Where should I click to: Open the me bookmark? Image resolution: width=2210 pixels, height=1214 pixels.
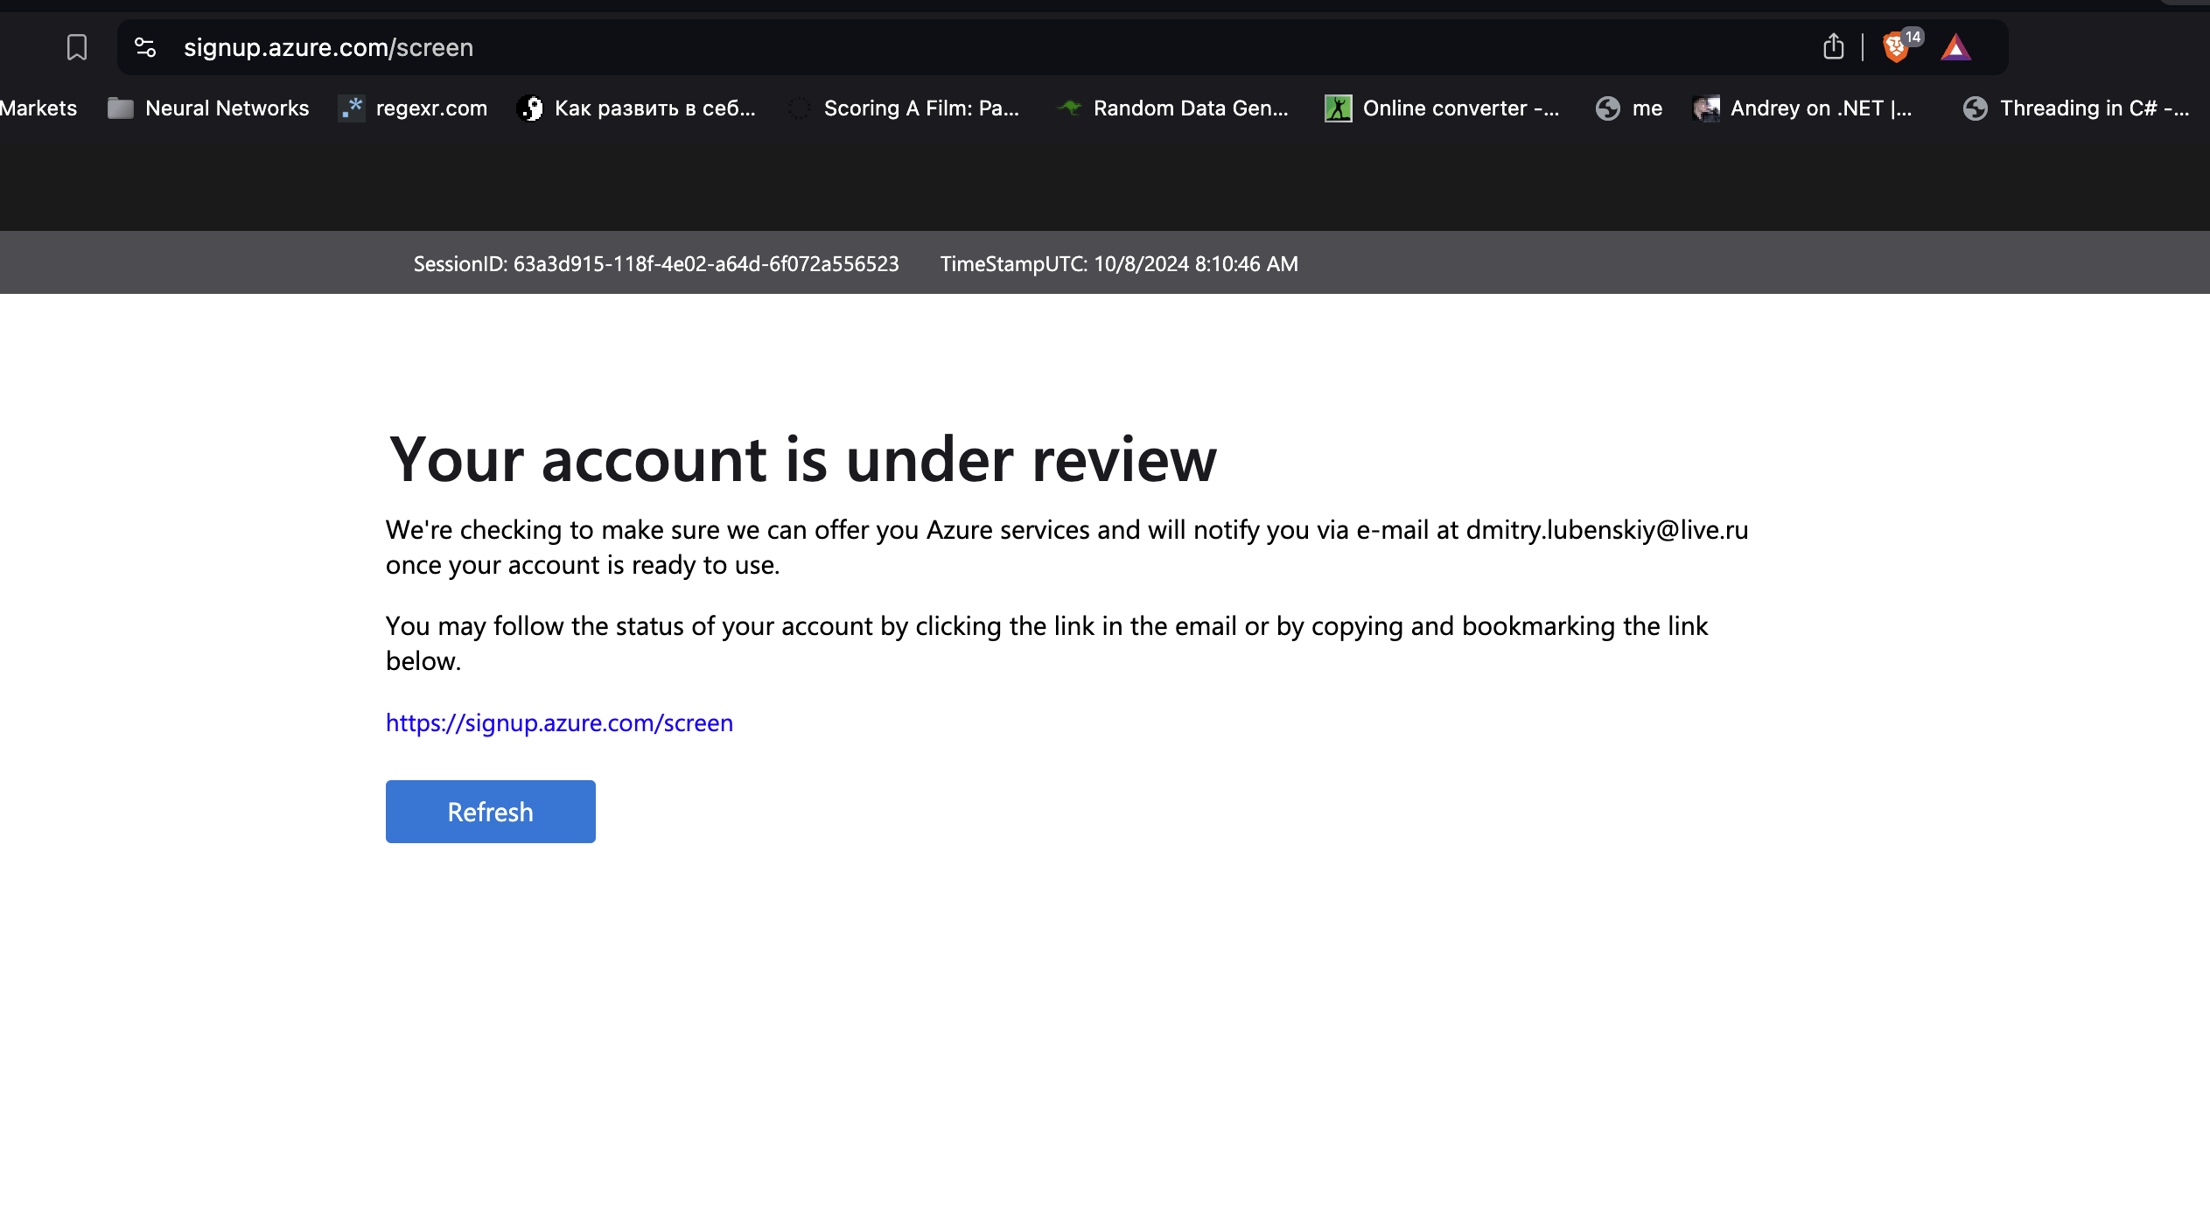(1629, 108)
